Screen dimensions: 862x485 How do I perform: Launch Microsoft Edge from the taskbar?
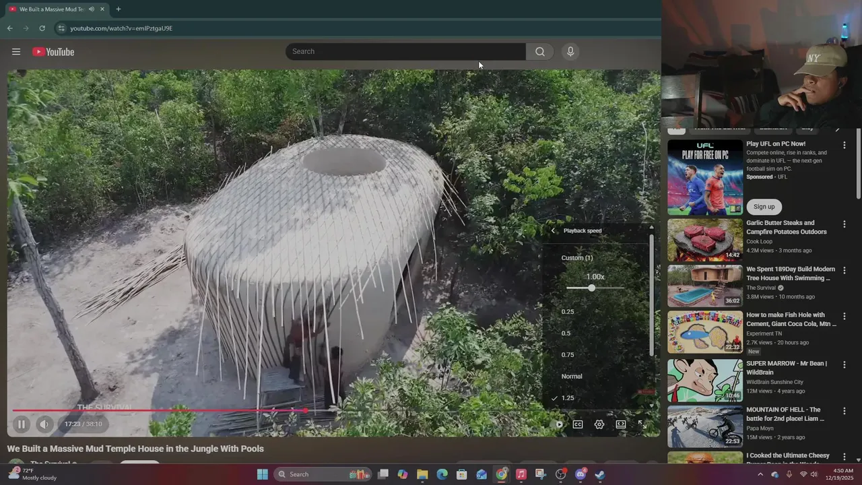pos(442,474)
